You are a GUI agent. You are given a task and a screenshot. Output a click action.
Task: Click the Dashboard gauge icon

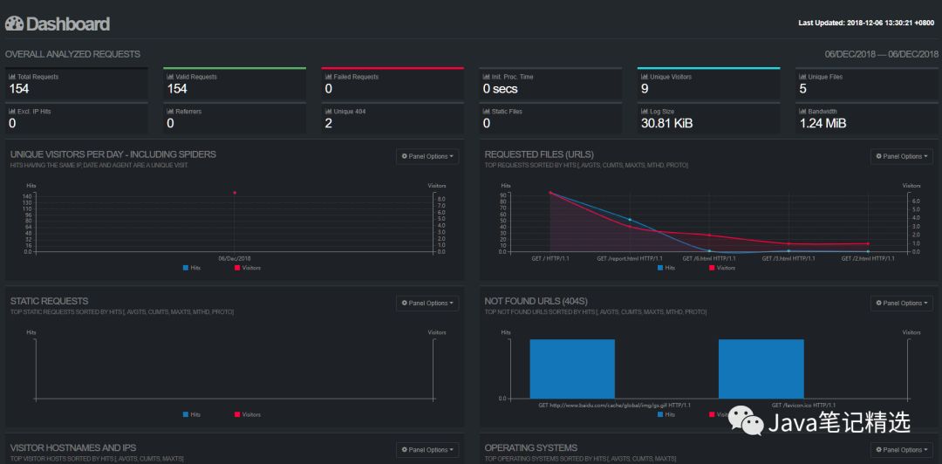click(15, 24)
